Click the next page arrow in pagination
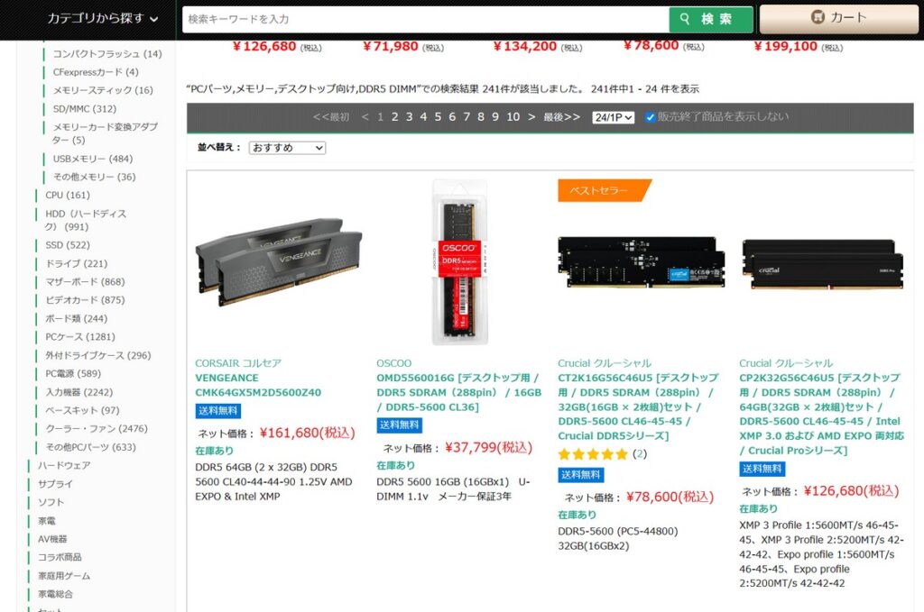Image resolution: width=924 pixels, height=612 pixels. (x=531, y=117)
